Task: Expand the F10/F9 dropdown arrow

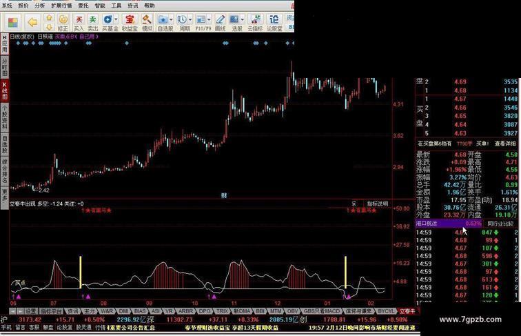Action: coord(210,19)
